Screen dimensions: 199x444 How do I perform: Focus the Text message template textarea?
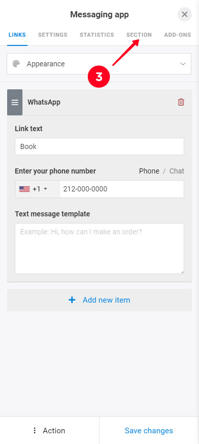(x=99, y=249)
